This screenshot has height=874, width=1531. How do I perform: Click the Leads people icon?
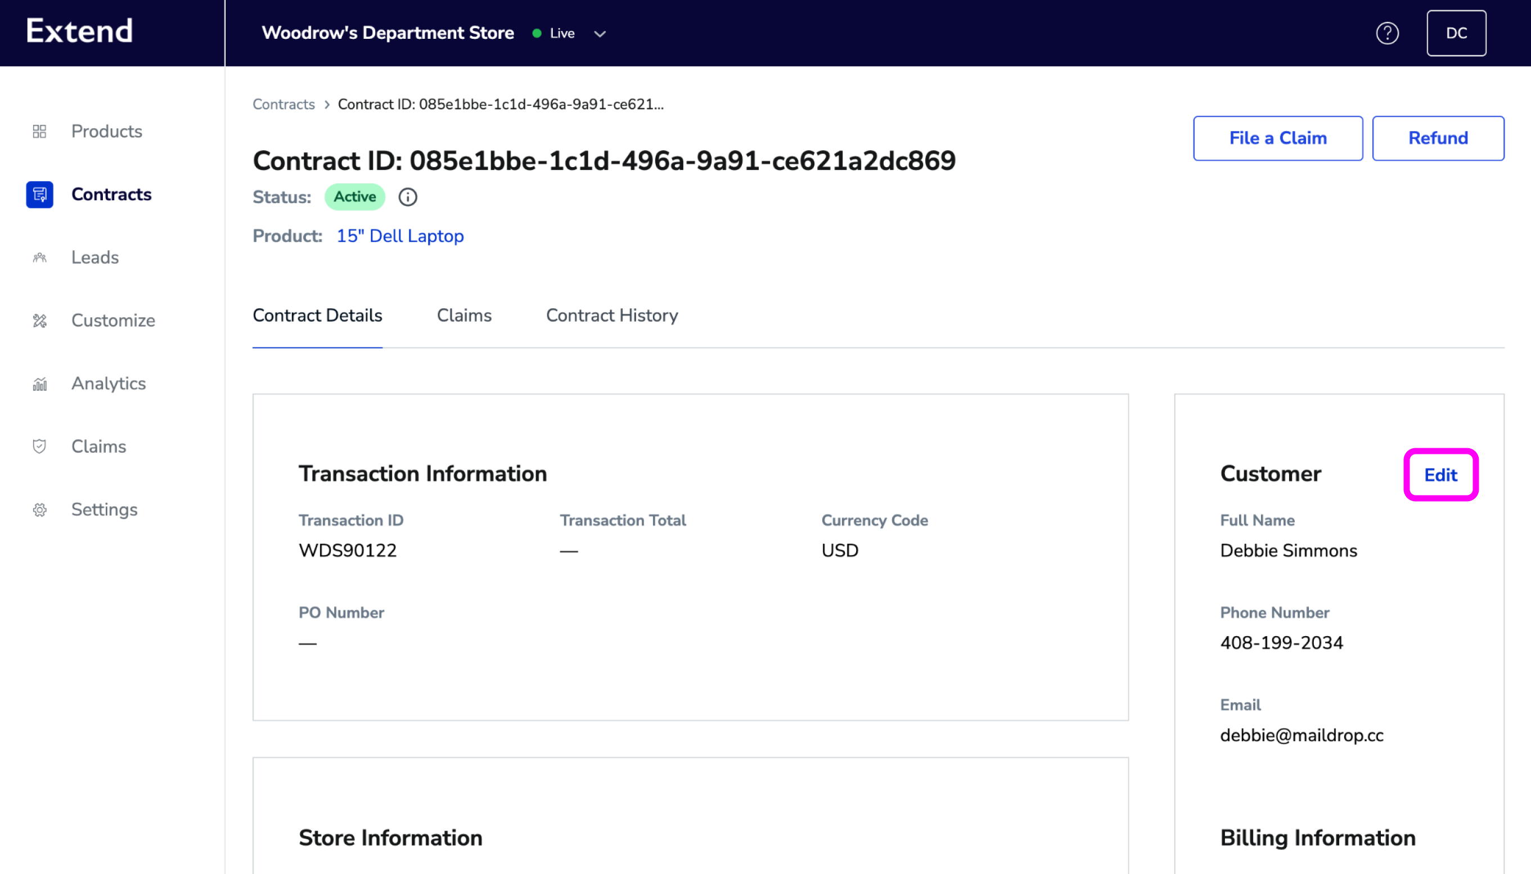pos(39,258)
